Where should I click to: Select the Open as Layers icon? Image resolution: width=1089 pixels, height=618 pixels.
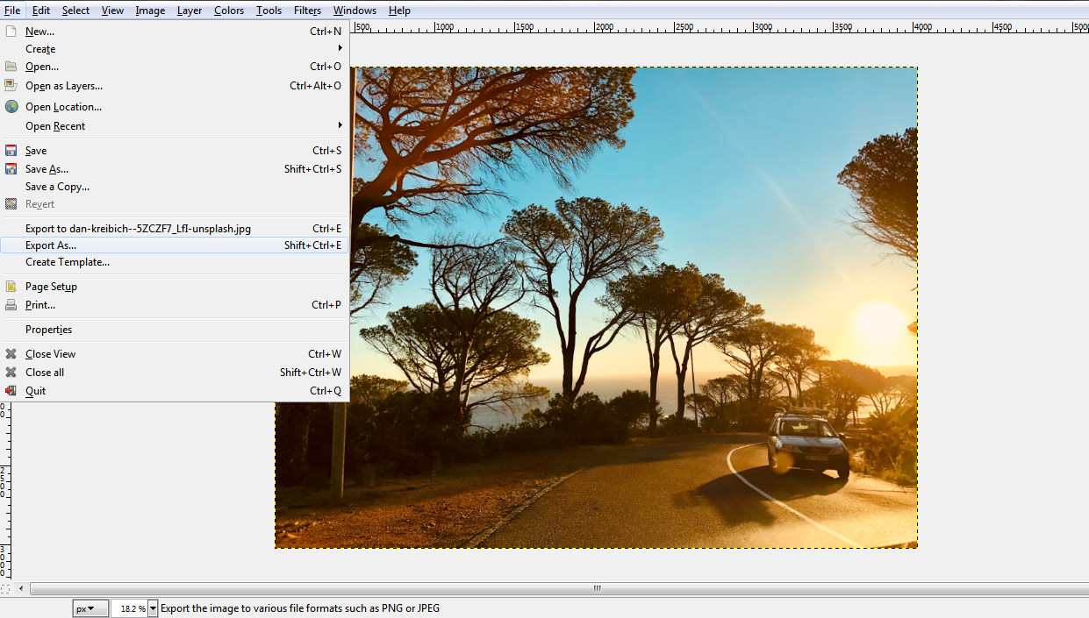click(x=10, y=85)
